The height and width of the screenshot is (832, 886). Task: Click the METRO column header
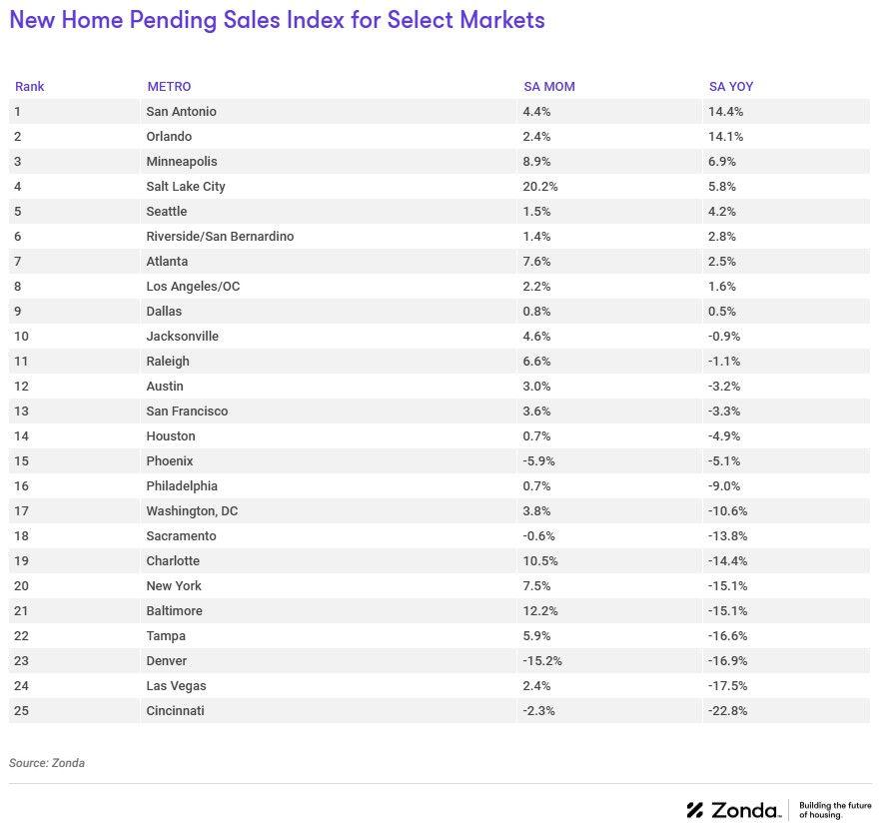(169, 87)
